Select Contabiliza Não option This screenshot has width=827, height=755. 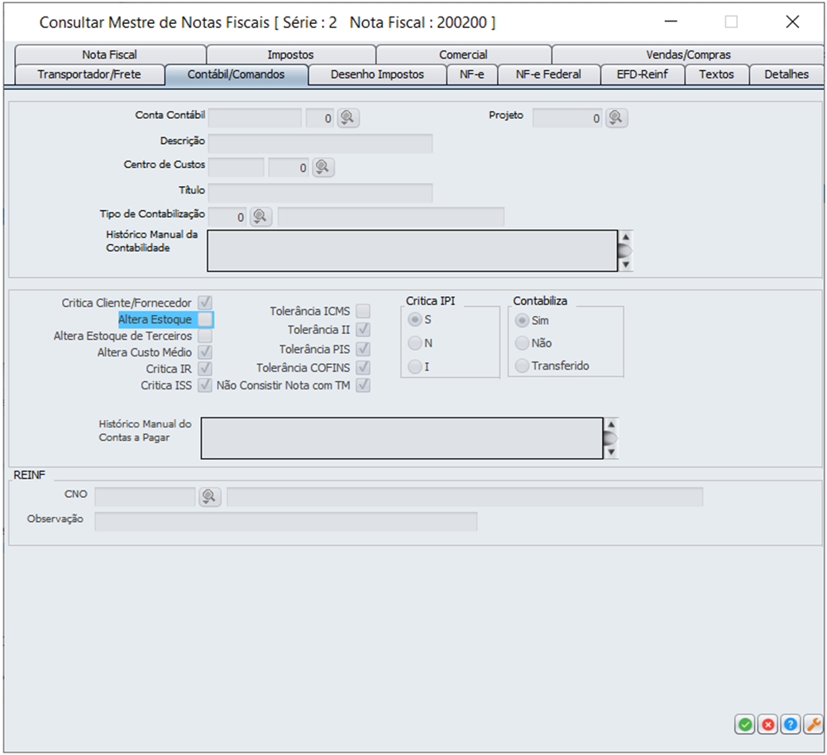click(x=522, y=343)
